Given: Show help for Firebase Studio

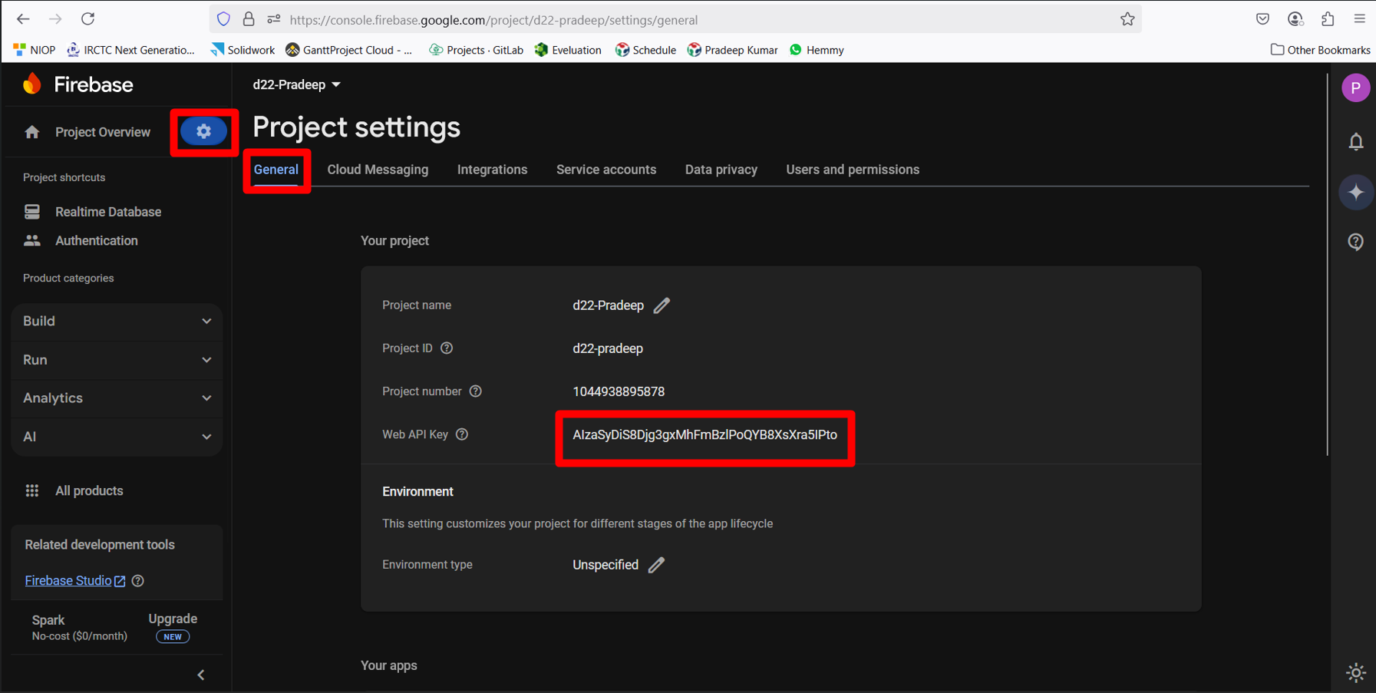Looking at the screenshot, I should point(138,581).
